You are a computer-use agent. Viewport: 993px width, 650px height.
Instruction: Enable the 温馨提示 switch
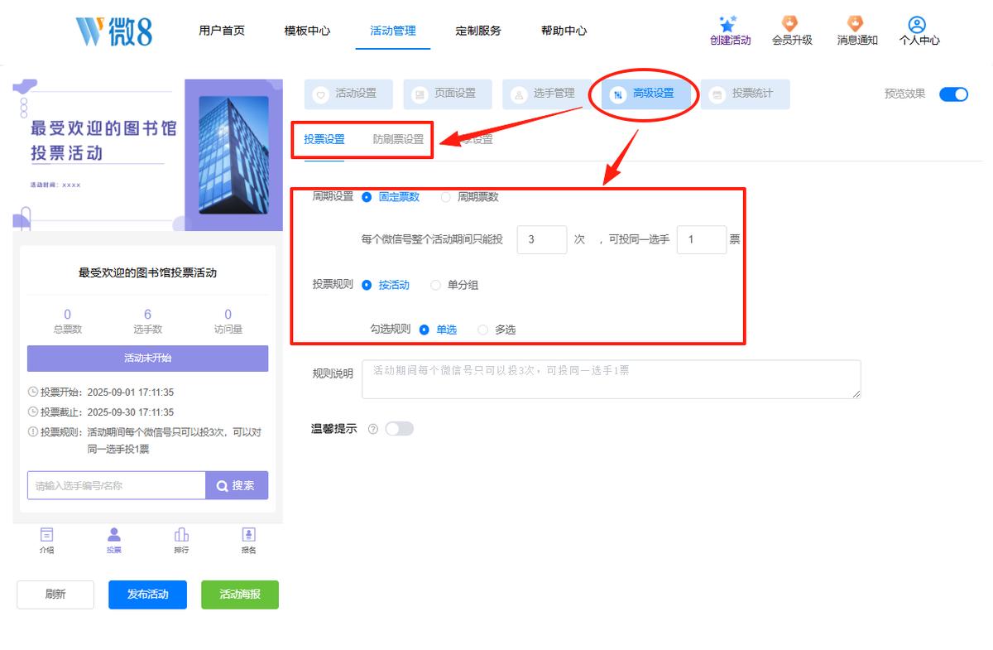399,429
